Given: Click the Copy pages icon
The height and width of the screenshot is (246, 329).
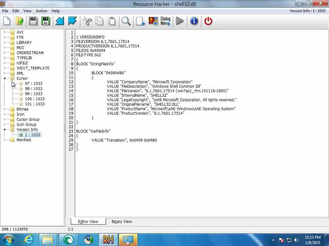Looking at the screenshot, I should tap(100, 21).
